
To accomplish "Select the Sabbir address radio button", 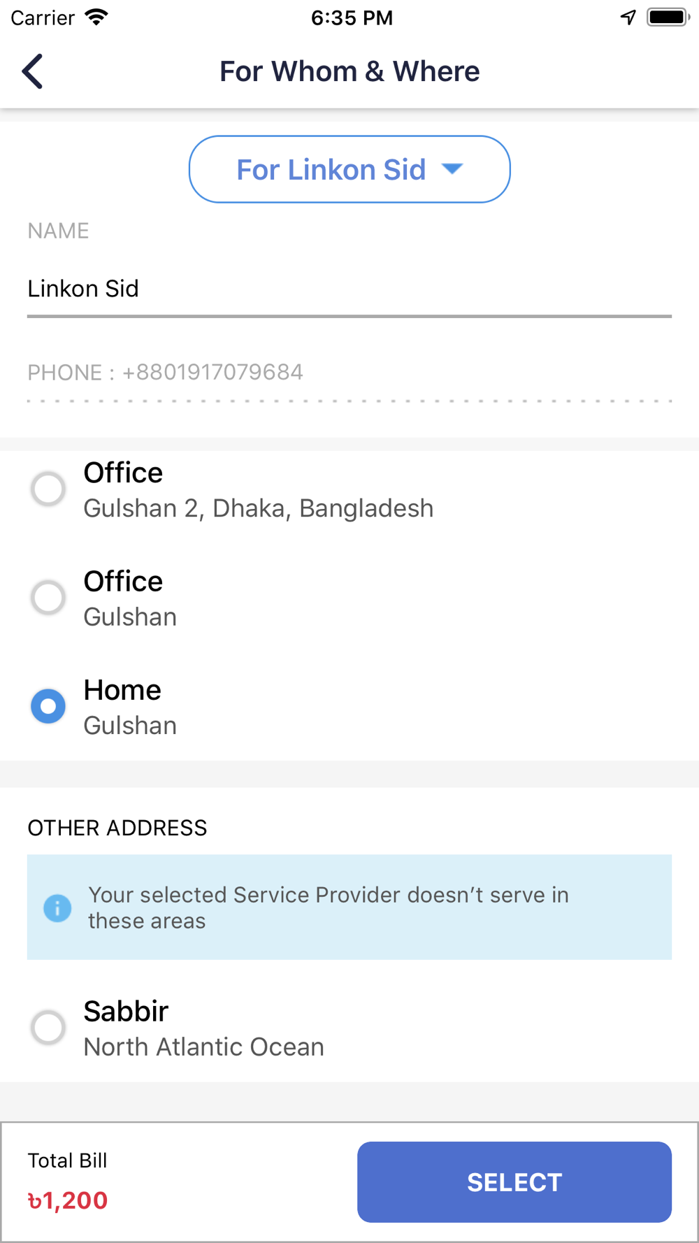I will 48,1028.
